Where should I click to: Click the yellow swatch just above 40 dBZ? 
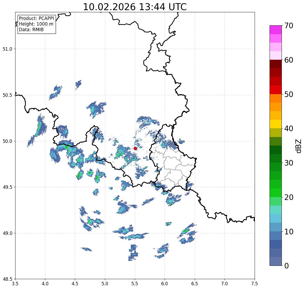(x=276, y=124)
